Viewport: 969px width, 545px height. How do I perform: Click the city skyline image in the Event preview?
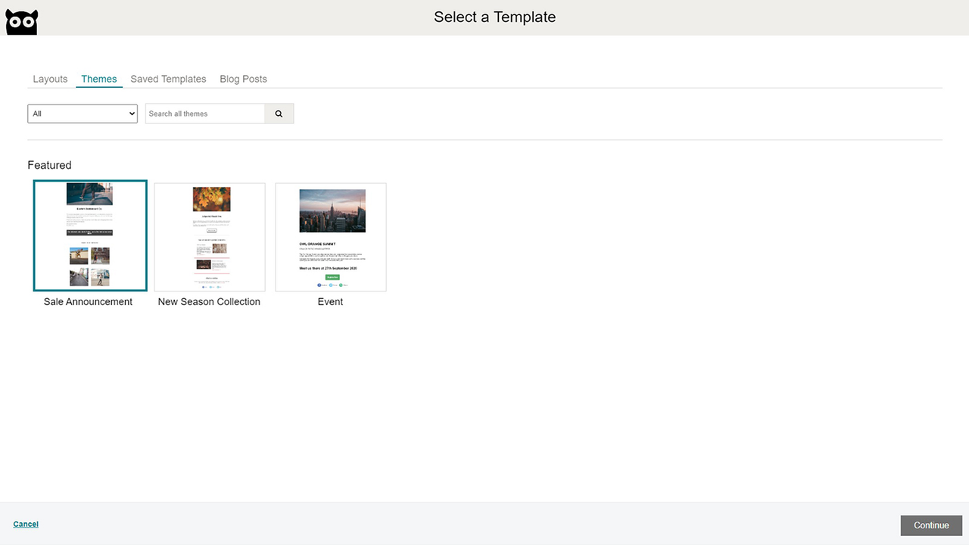pos(330,210)
